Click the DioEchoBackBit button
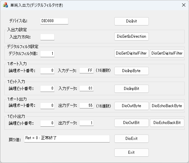 [167, 123]
